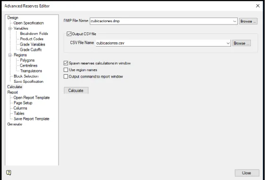Select Block Selection in the tree
The height and width of the screenshot is (180, 266).
26,76
